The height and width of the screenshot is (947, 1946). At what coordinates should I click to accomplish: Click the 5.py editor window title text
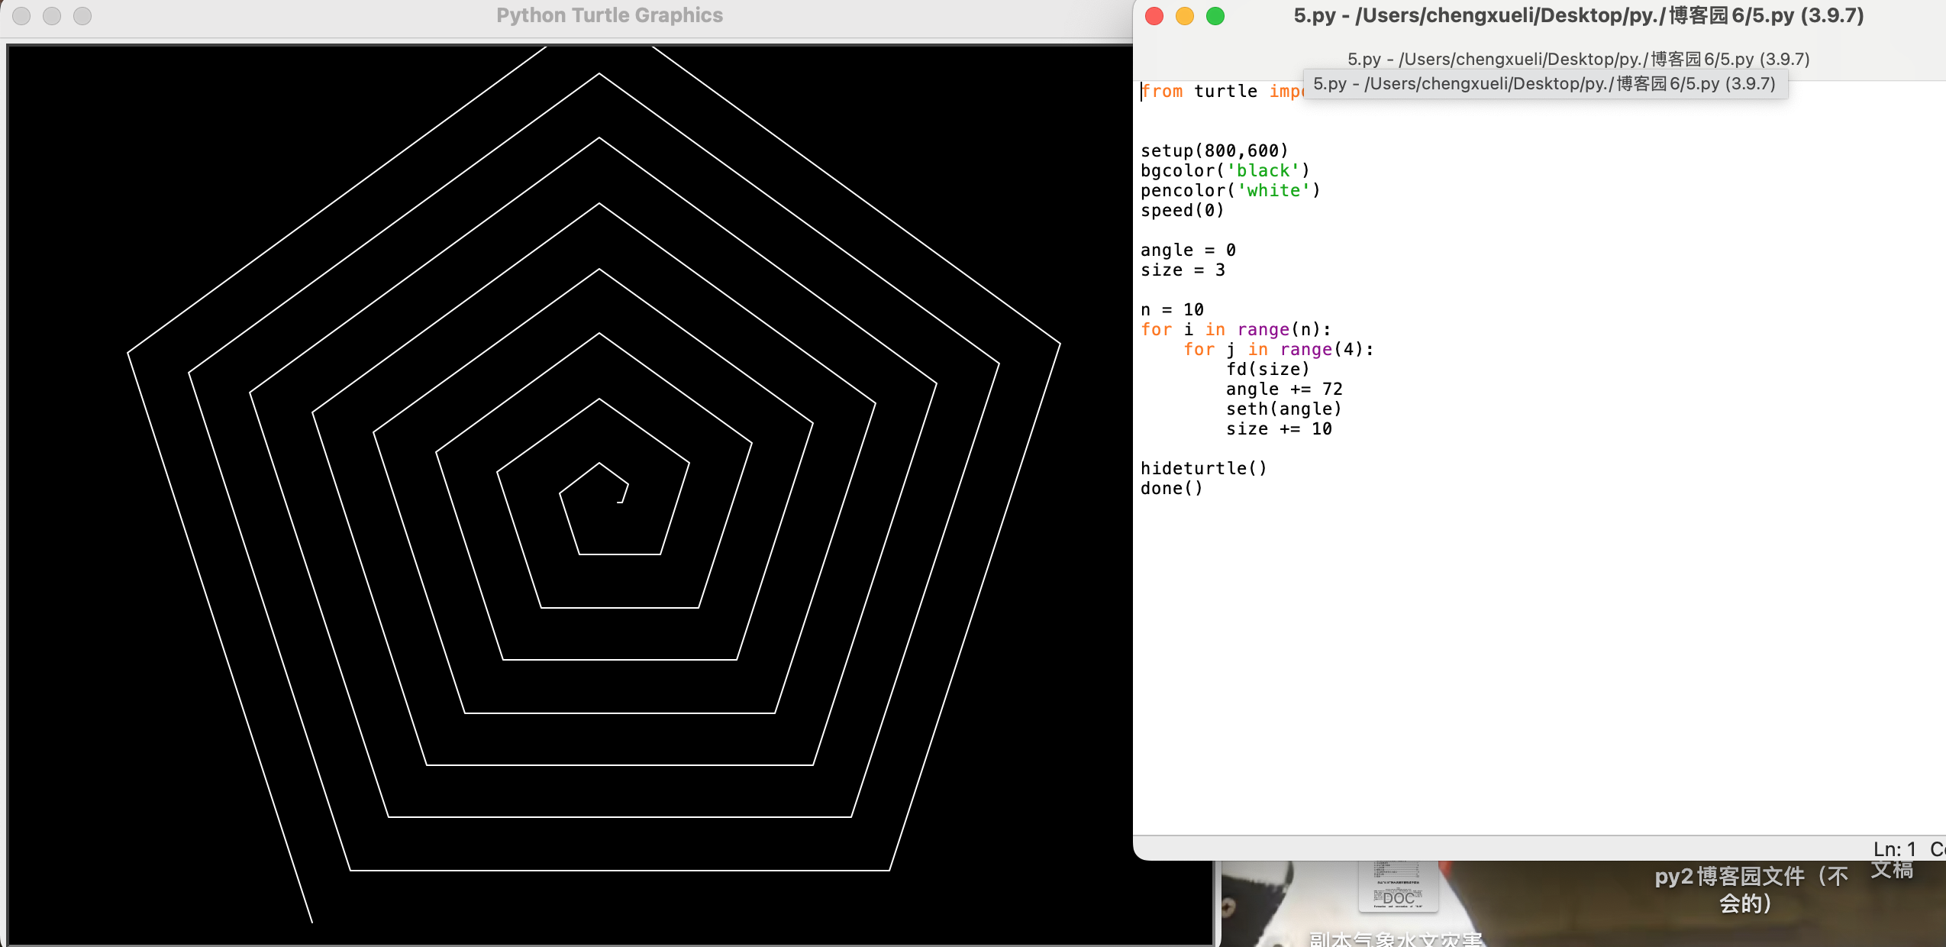(1578, 16)
